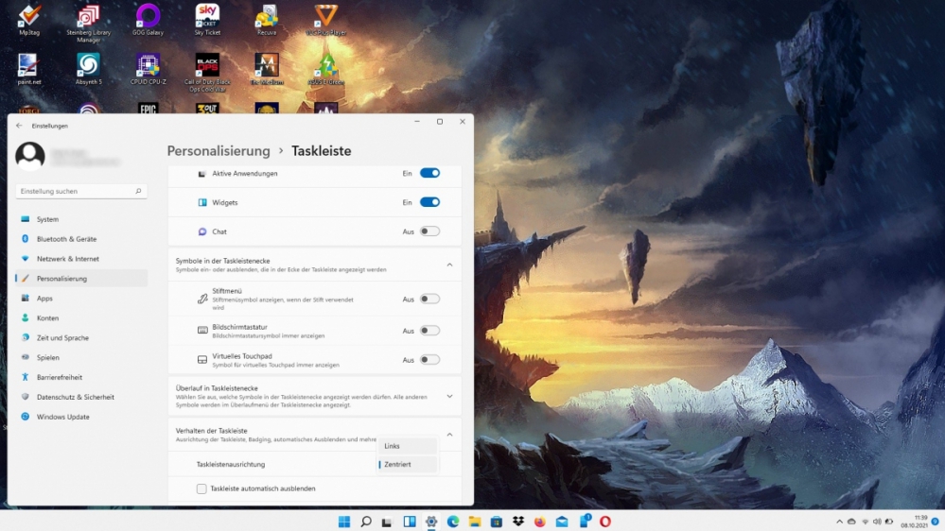Click the Wi-Fi icon in system tray
Screen dimensions: 945x531
pyautogui.click(x=865, y=522)
